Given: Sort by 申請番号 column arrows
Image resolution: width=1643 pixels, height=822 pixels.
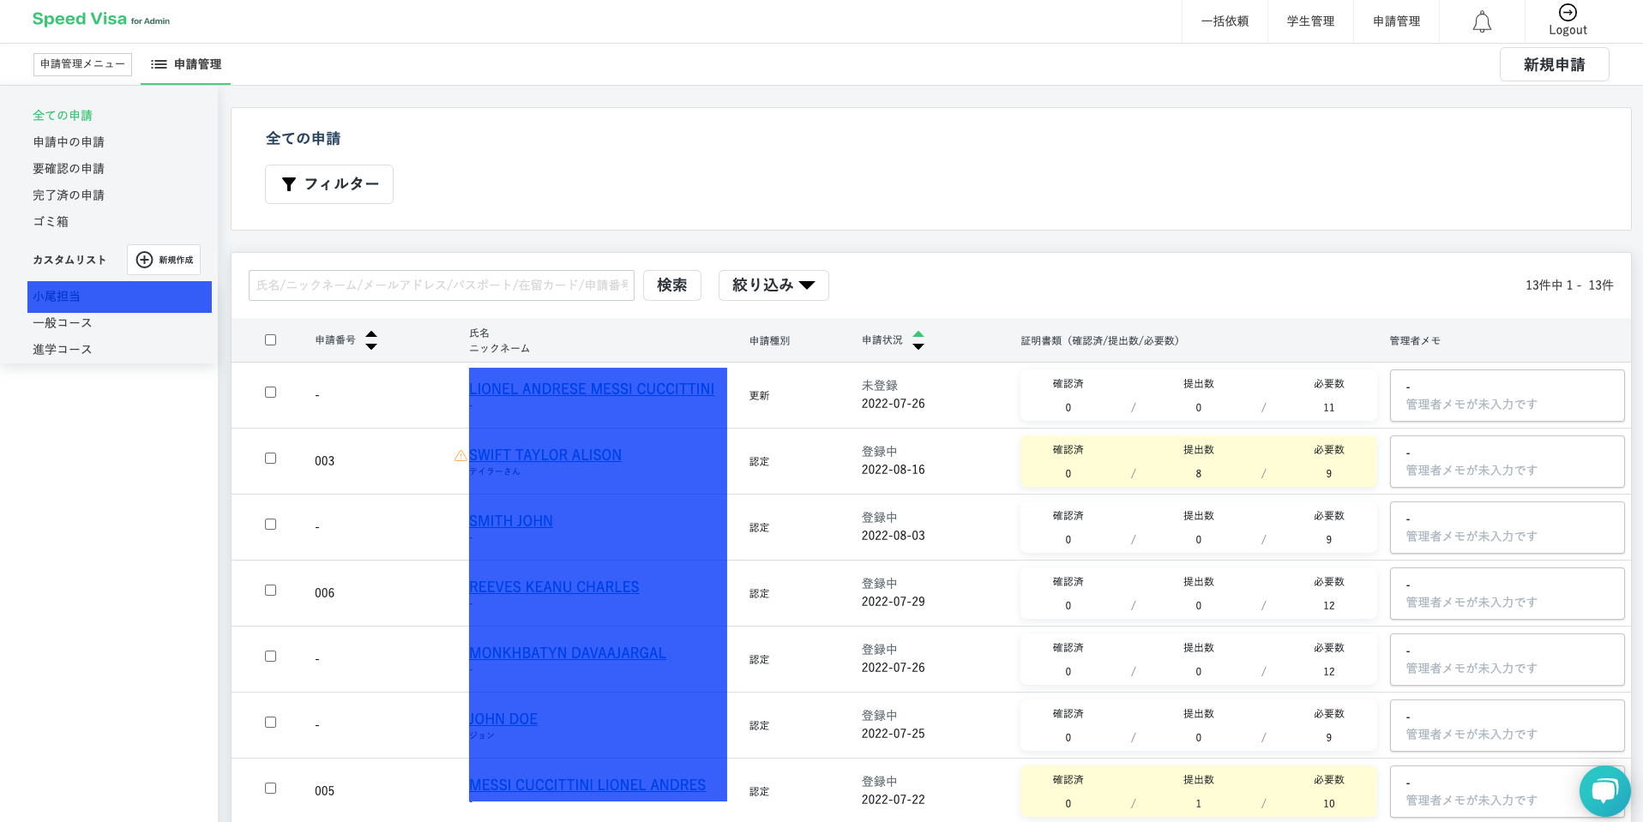Looking at the screenshot, I should pyautogui.click(x=371, y=340).
